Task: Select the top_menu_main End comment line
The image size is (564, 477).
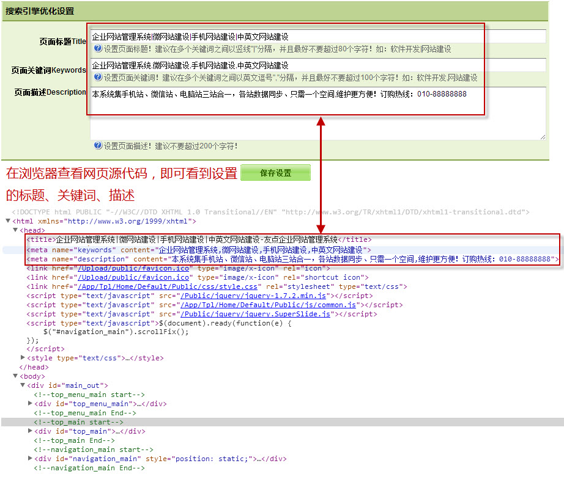Action: click(85, 413)
